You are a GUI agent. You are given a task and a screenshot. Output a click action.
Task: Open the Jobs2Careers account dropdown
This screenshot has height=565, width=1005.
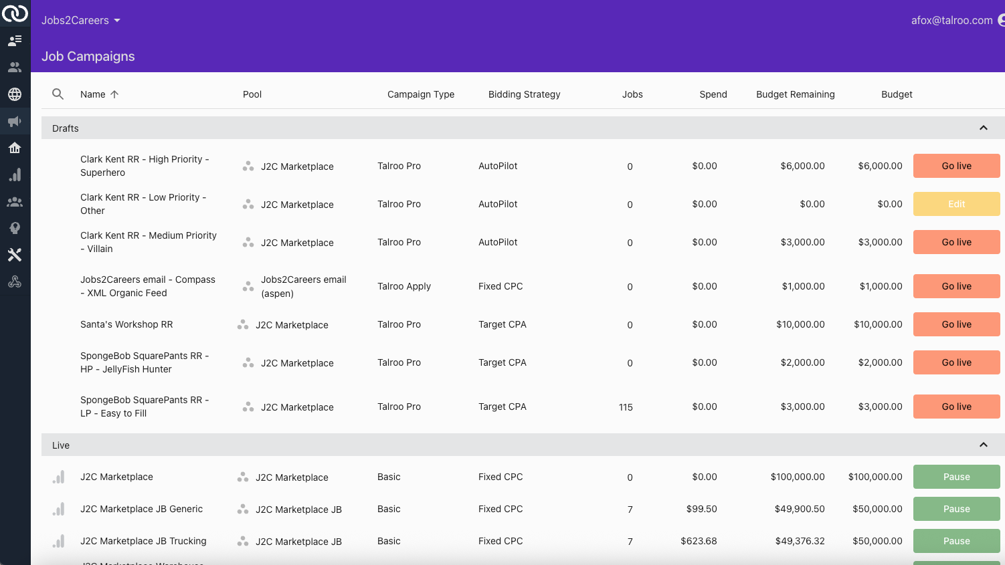pyautogui.click(x=81, y=20)
